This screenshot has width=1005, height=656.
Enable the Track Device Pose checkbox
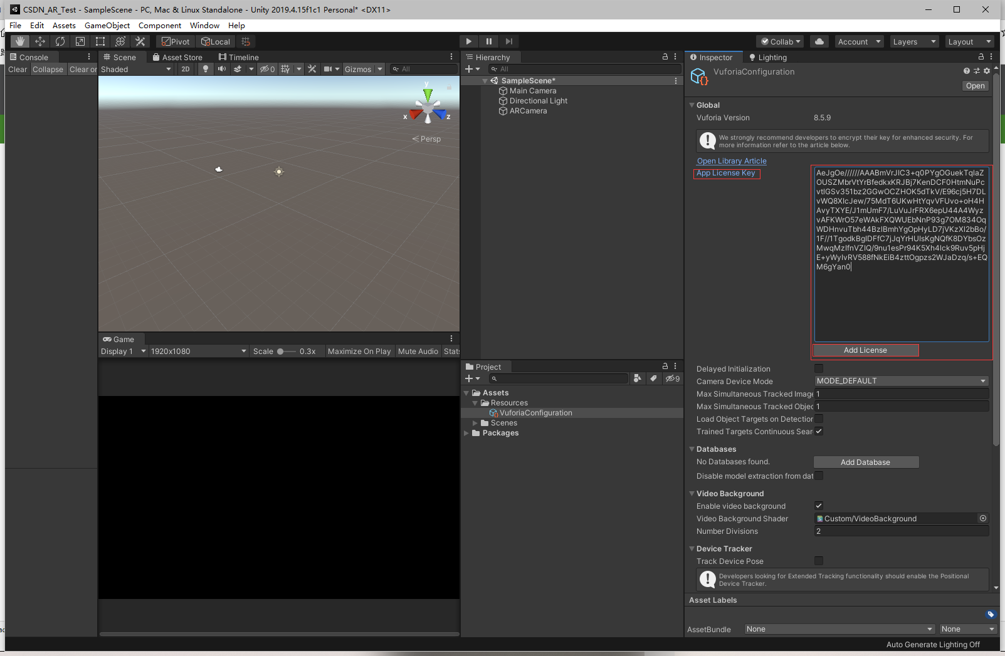(x=819, y=560)
